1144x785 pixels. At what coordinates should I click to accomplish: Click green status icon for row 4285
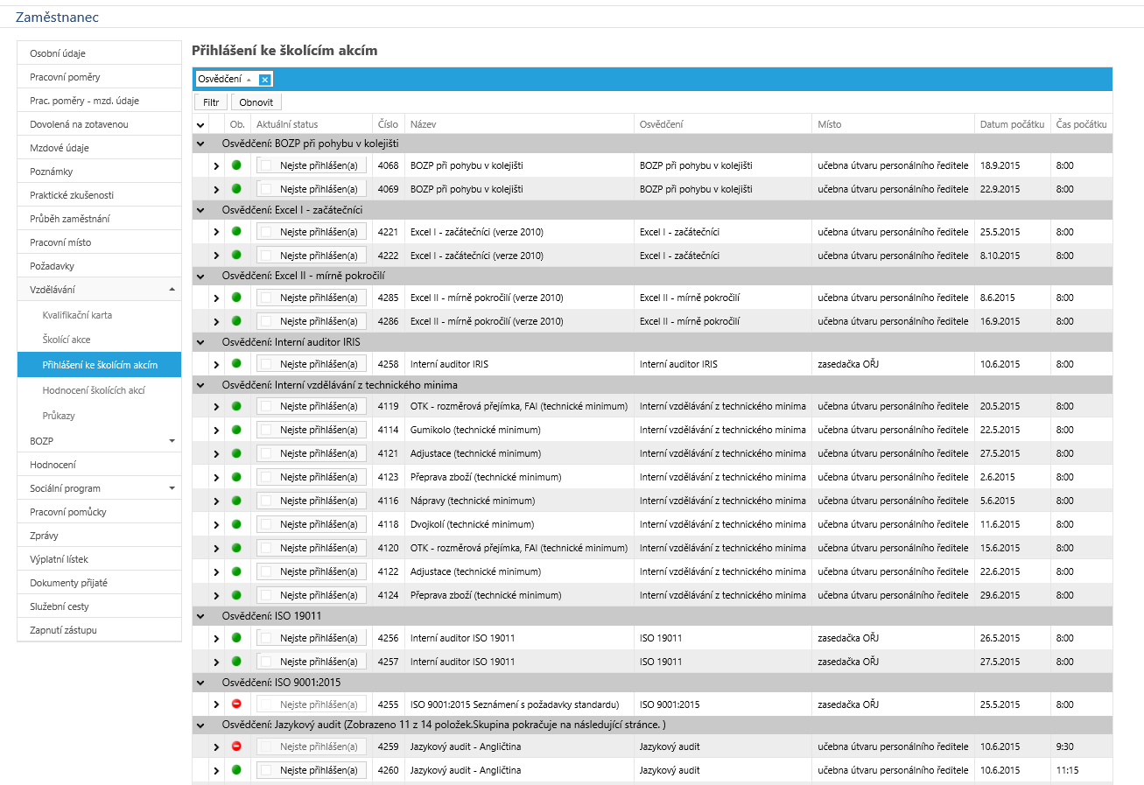(236, 297)
